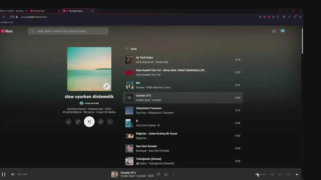Viewport: 321px width, 180px height.
Task: Like the currently playing song with thumbs up
Action: pyautogui.click(x=166, y=174)
